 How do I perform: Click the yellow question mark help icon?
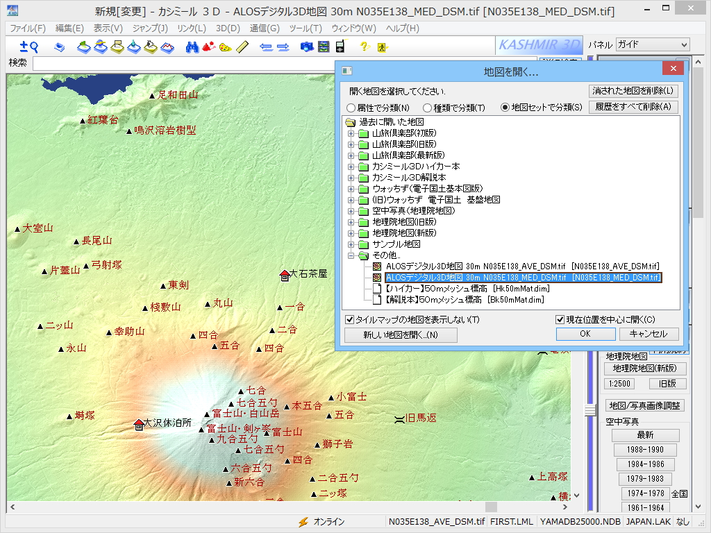click(365, 46)
